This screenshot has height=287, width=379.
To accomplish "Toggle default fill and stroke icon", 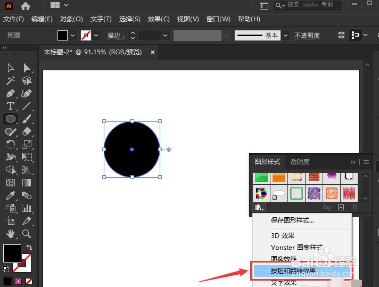I will [5, 268].
